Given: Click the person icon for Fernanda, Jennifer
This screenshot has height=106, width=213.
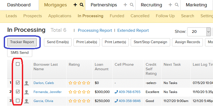Looking at the screenshot, I should click(x=26, y=92).
